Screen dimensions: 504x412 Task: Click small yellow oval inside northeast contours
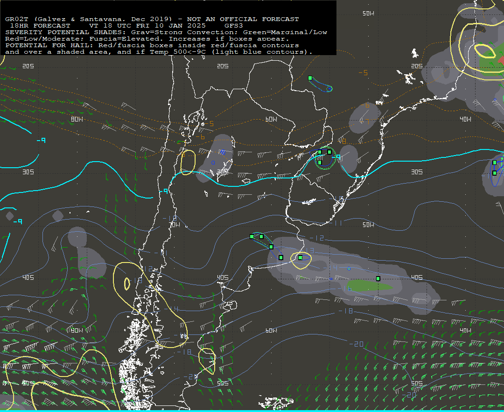tap(485, 51)
